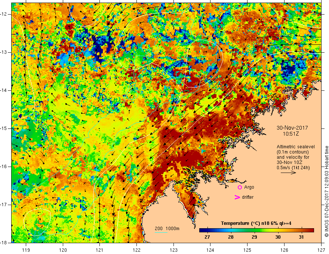Click the magenta Argo circle legend icon
Viewport: 329px width, 254px height.
[x=240, y=188]
